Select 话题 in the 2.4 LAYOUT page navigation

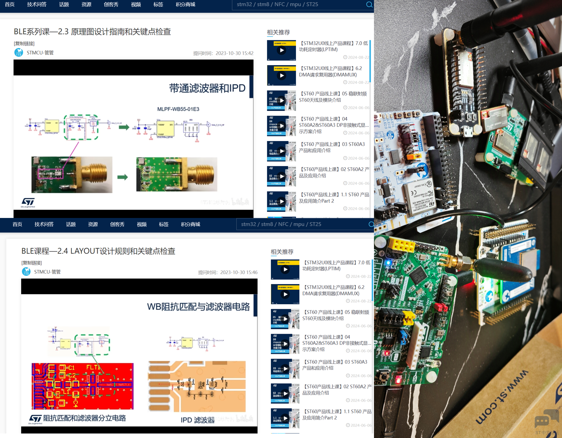pyautogui.click(x=71, y=224)
